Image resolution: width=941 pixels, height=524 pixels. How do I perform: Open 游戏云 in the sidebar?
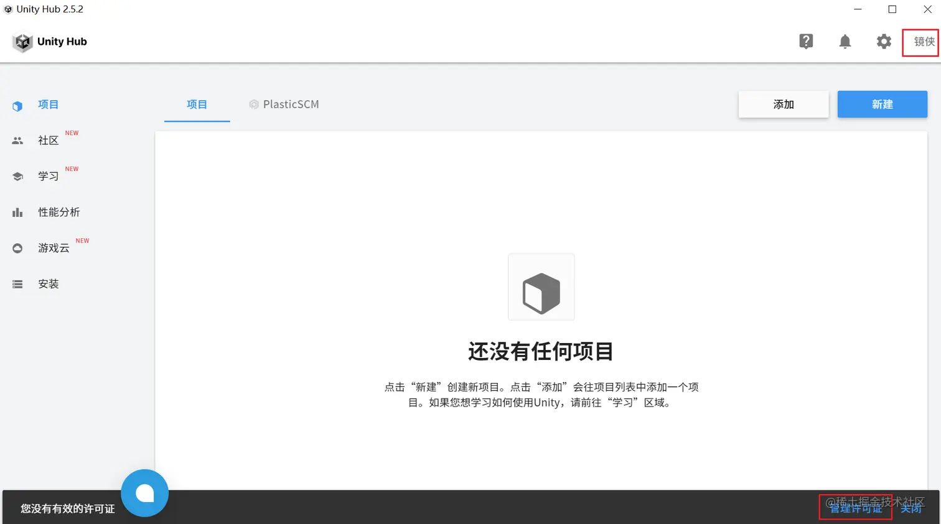[54, 248]
